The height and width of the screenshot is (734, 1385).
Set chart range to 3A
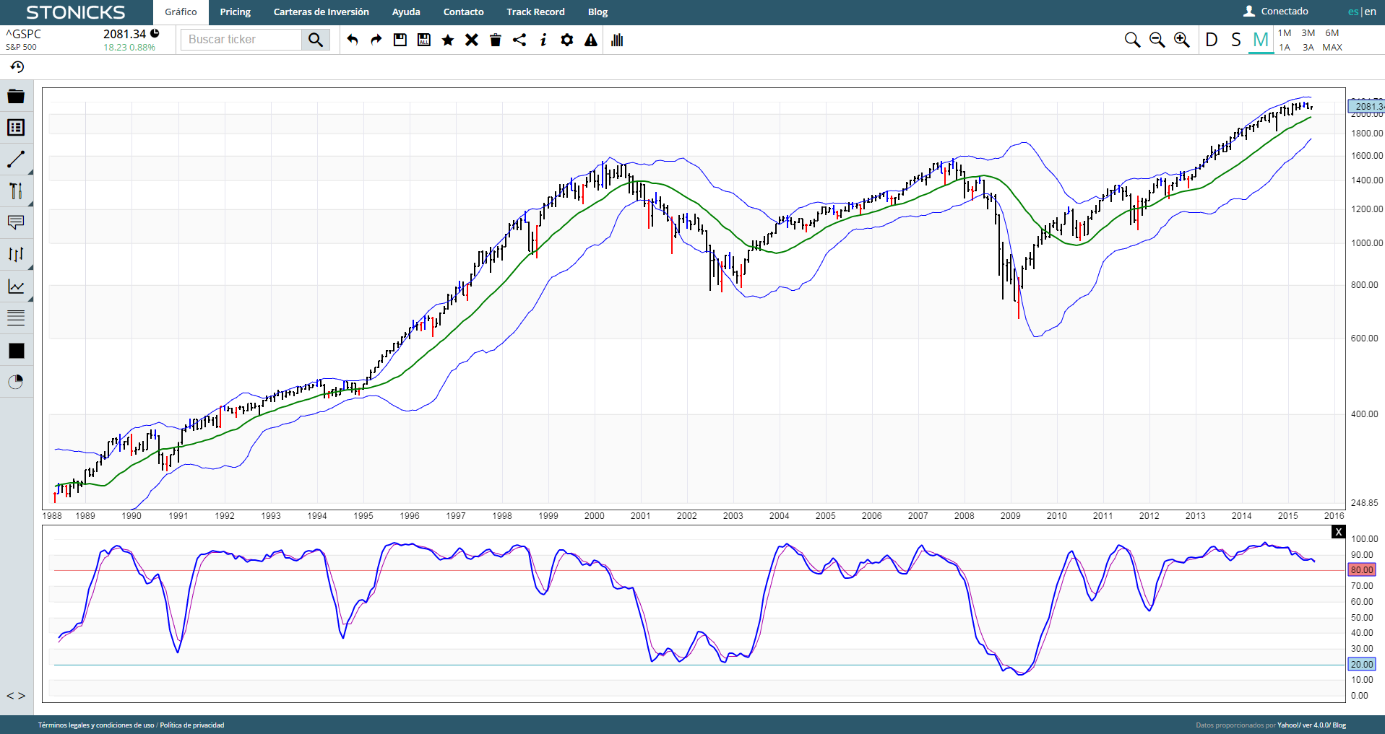click(1308, 48)
